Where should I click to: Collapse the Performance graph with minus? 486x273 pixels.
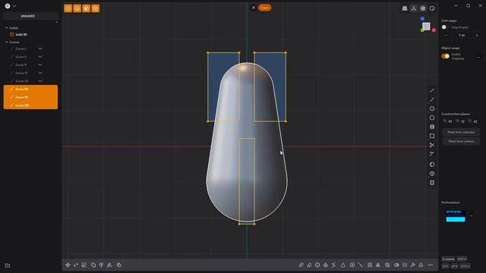(x=472, y=215)
